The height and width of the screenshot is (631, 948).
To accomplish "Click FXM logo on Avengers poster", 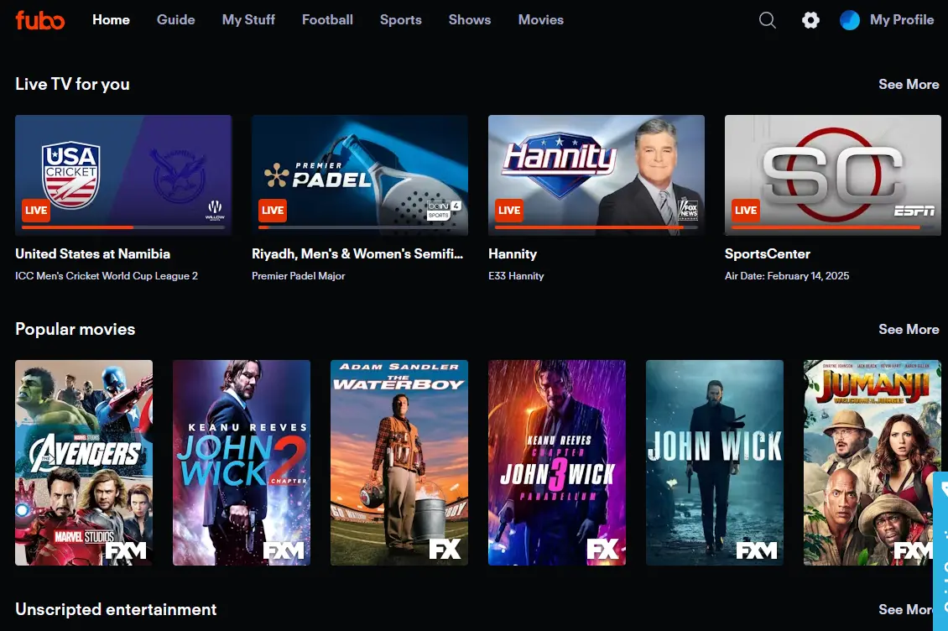I will pyautogui.click(x=126, y=550).
